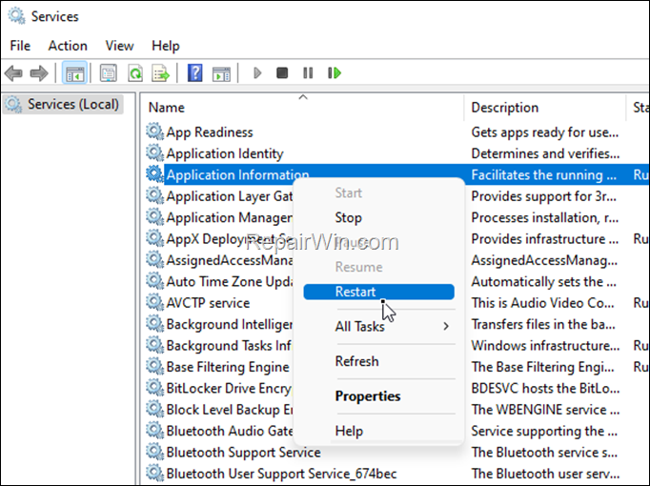650x486 pixels.
Task: Open the Properties toolbar icon
Action: pos(109,73)
